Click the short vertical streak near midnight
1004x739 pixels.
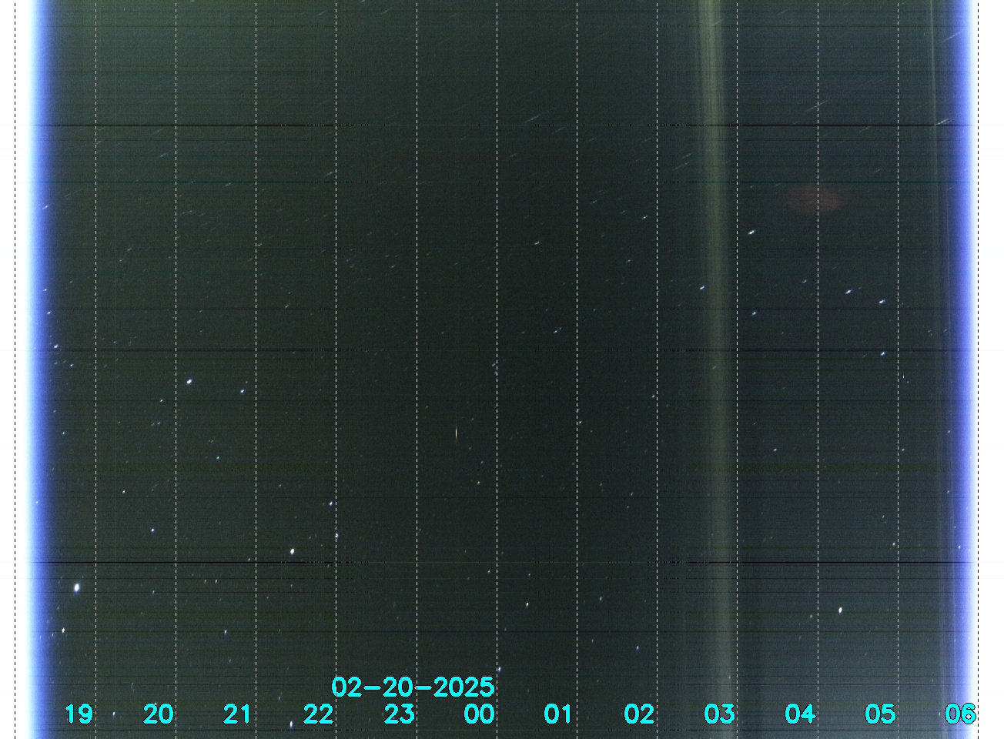click(457, 434)
